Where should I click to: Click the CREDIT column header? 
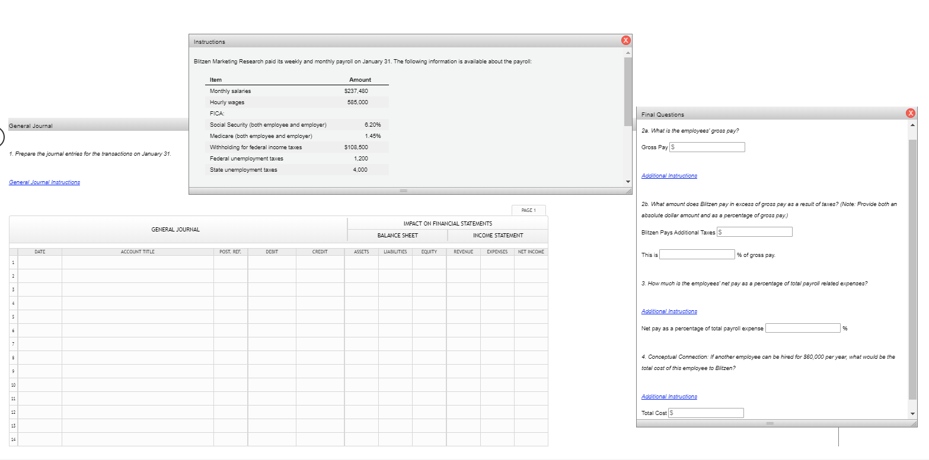320,252
